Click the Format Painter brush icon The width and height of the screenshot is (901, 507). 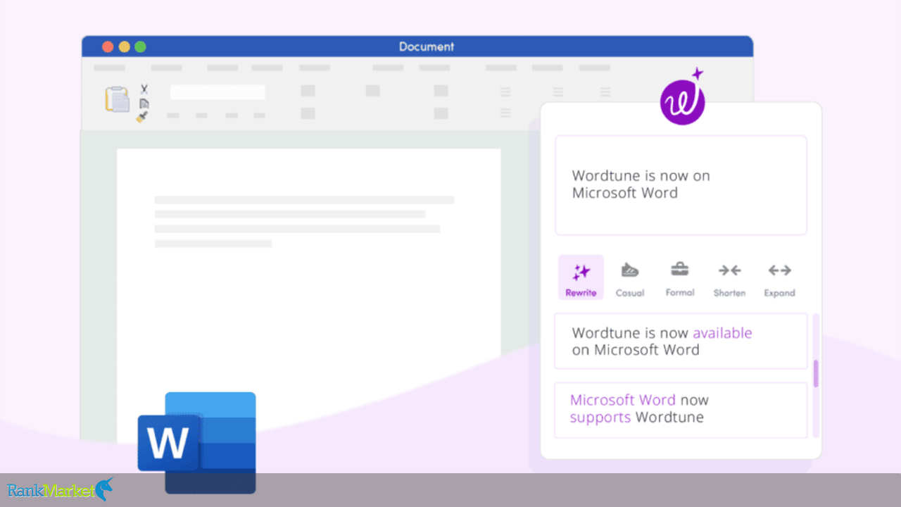pyautogui.click(x=142, y=117)
